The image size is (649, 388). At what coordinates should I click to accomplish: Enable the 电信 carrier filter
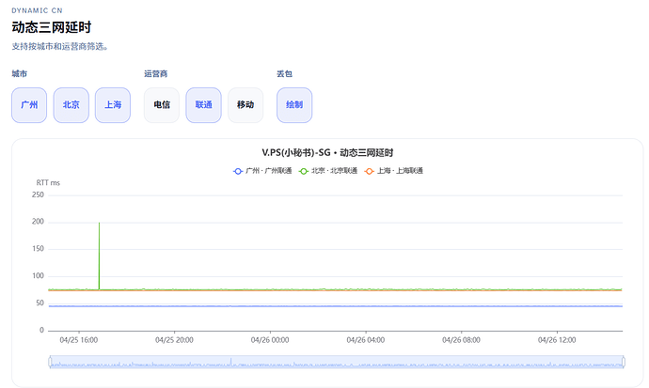[x=162, y=105]
